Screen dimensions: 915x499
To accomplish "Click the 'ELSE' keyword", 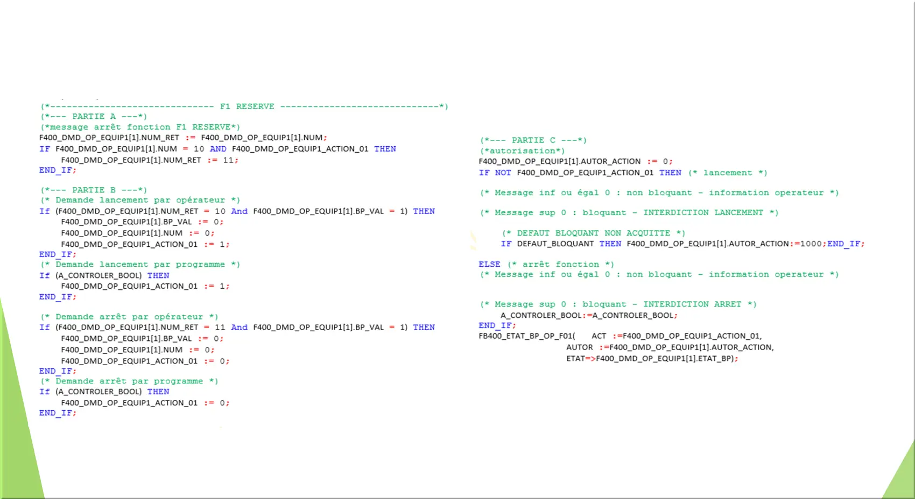I will (490, 265).
